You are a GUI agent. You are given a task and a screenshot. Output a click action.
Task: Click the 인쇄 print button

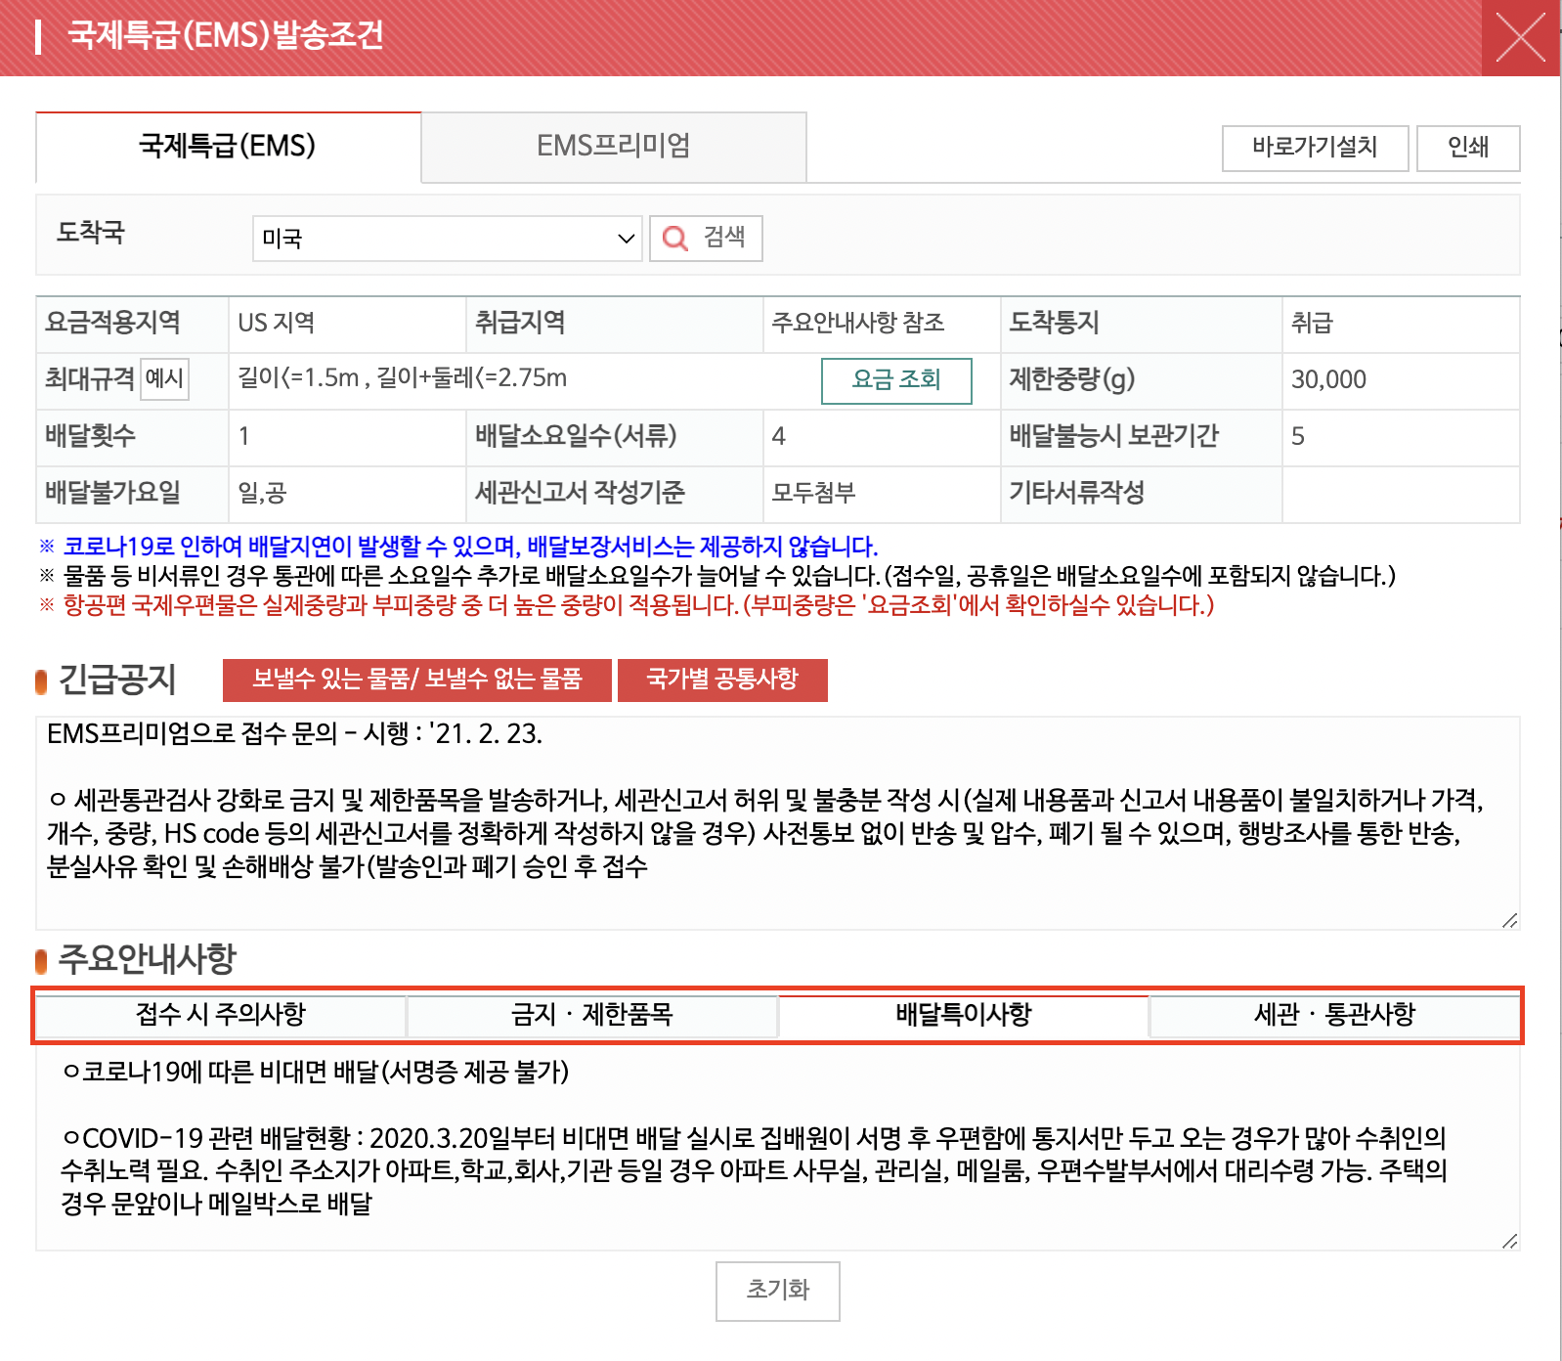(x=1468, y=148)
